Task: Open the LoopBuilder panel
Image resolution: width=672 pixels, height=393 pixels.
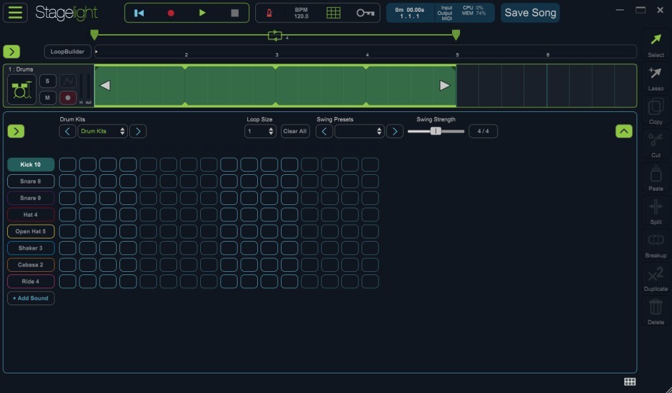Action: [x=66, y=51]
